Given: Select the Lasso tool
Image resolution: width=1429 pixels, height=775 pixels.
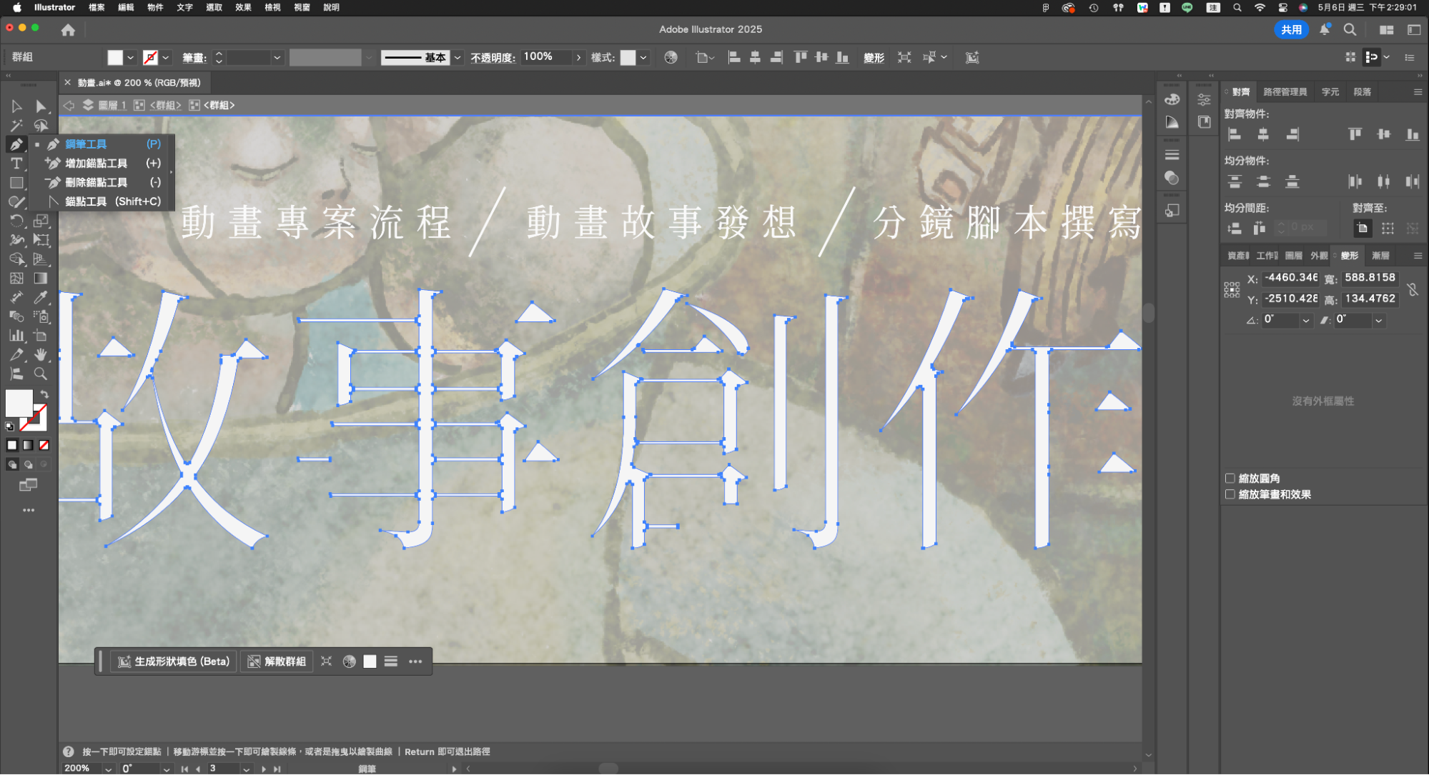Looking at the screenshot, I should click(x=41, y=126).
